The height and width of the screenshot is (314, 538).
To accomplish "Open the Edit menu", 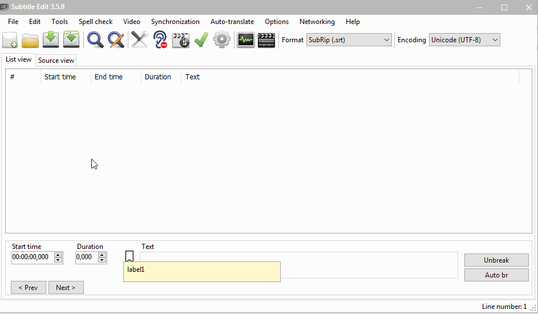I will tap(35, 22).
